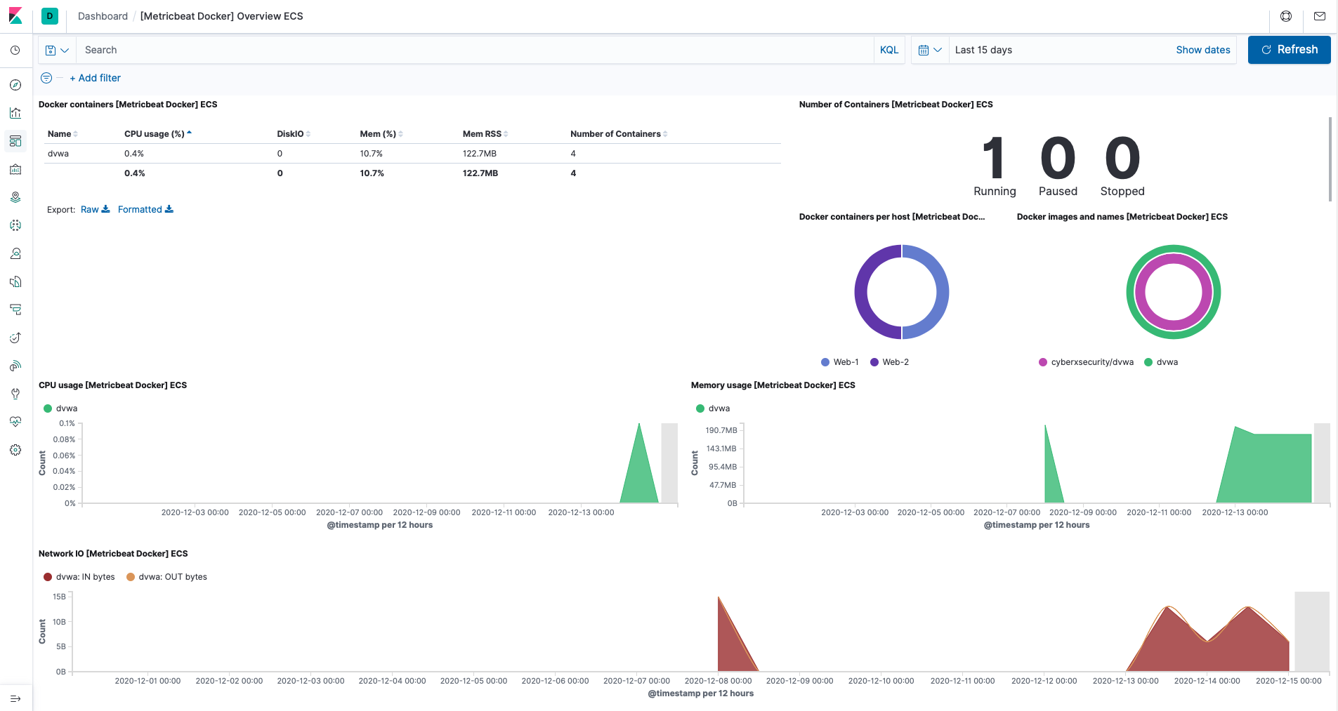
Task: Open Stack Monitoring heartbeat icon in sidebar
Action: pyautogui.click(x=15, y=422)
